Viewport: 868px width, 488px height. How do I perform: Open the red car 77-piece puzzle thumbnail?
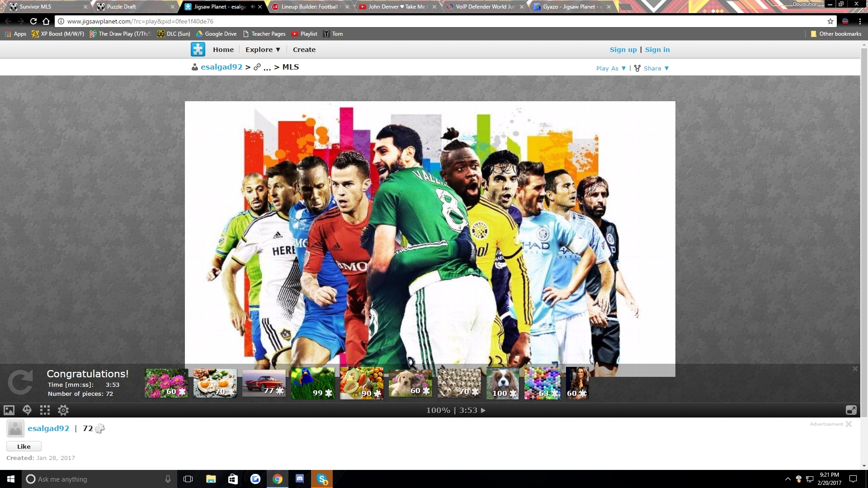[264, 383]
